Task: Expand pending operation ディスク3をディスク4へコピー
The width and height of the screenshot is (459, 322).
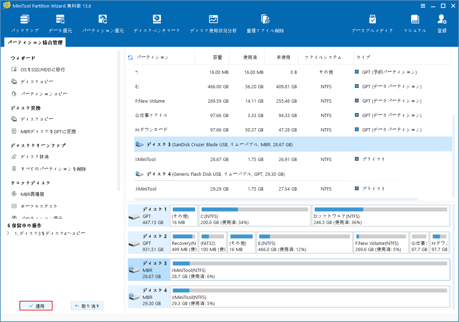Action: 9,232
